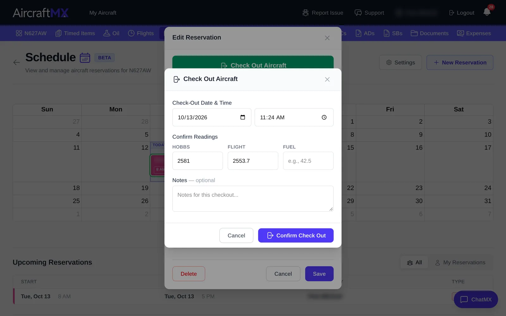Close the Edit Reservation dialog
This screenshot has height=316, width=506.
[327, 38]
